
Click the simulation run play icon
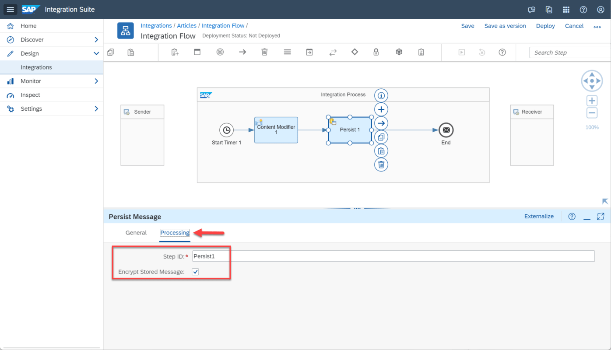tap(462, 52)
